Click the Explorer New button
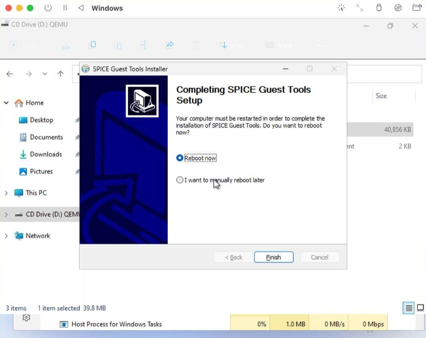 point(23,45)
